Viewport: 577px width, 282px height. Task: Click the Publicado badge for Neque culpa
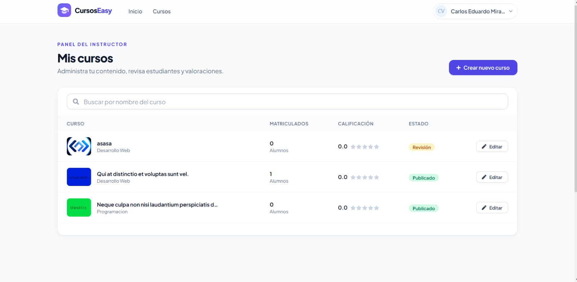tap(423, 208)
